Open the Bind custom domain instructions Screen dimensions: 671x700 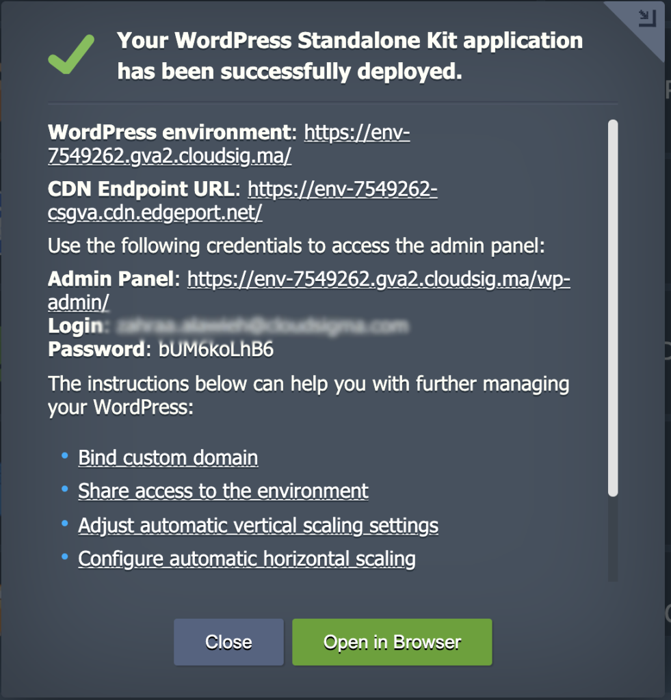168,457
